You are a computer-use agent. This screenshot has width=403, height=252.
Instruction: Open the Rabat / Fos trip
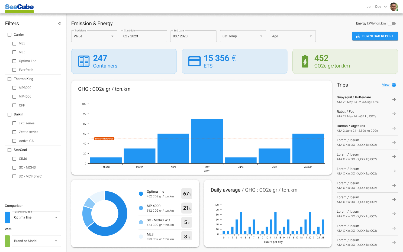tap(367, 114)
